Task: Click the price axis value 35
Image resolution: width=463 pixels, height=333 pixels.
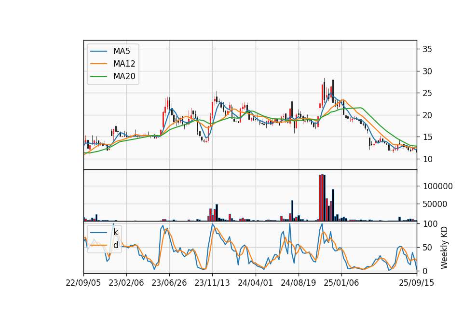Action: (x=427, y=49)
